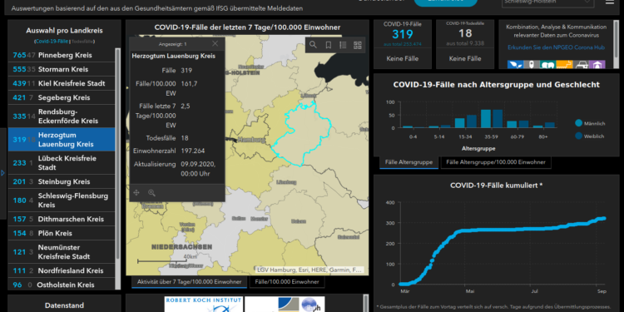Show the map legend list
Viewport: 624px width, 312px height.
[343, 45]
